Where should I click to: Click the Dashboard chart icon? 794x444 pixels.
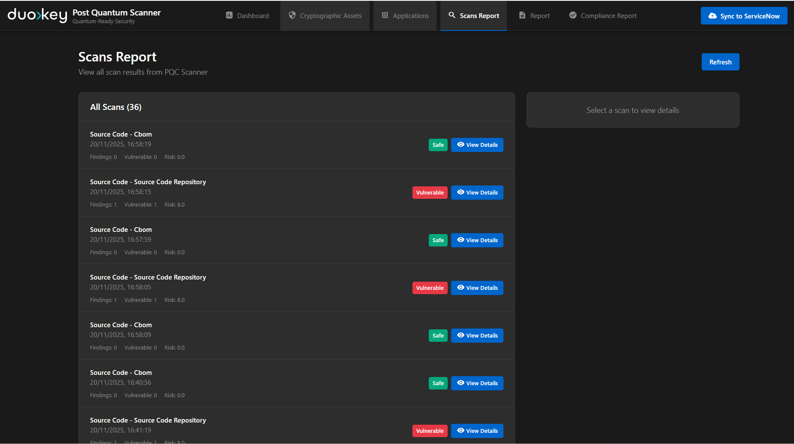coord(229,15)
